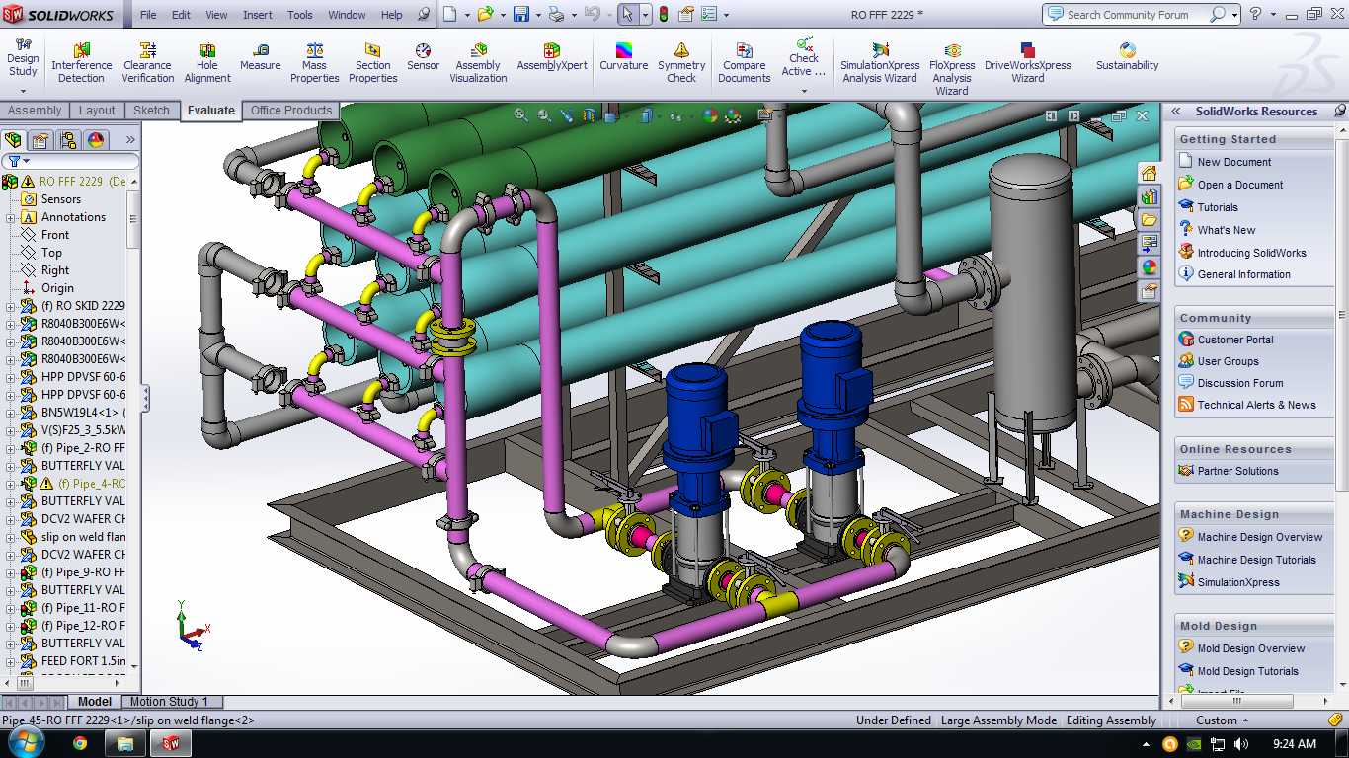Screen dimensions: 1349x758
Task: Expand the (f) RO SKID 2229 node
Action: pos(11,306)
